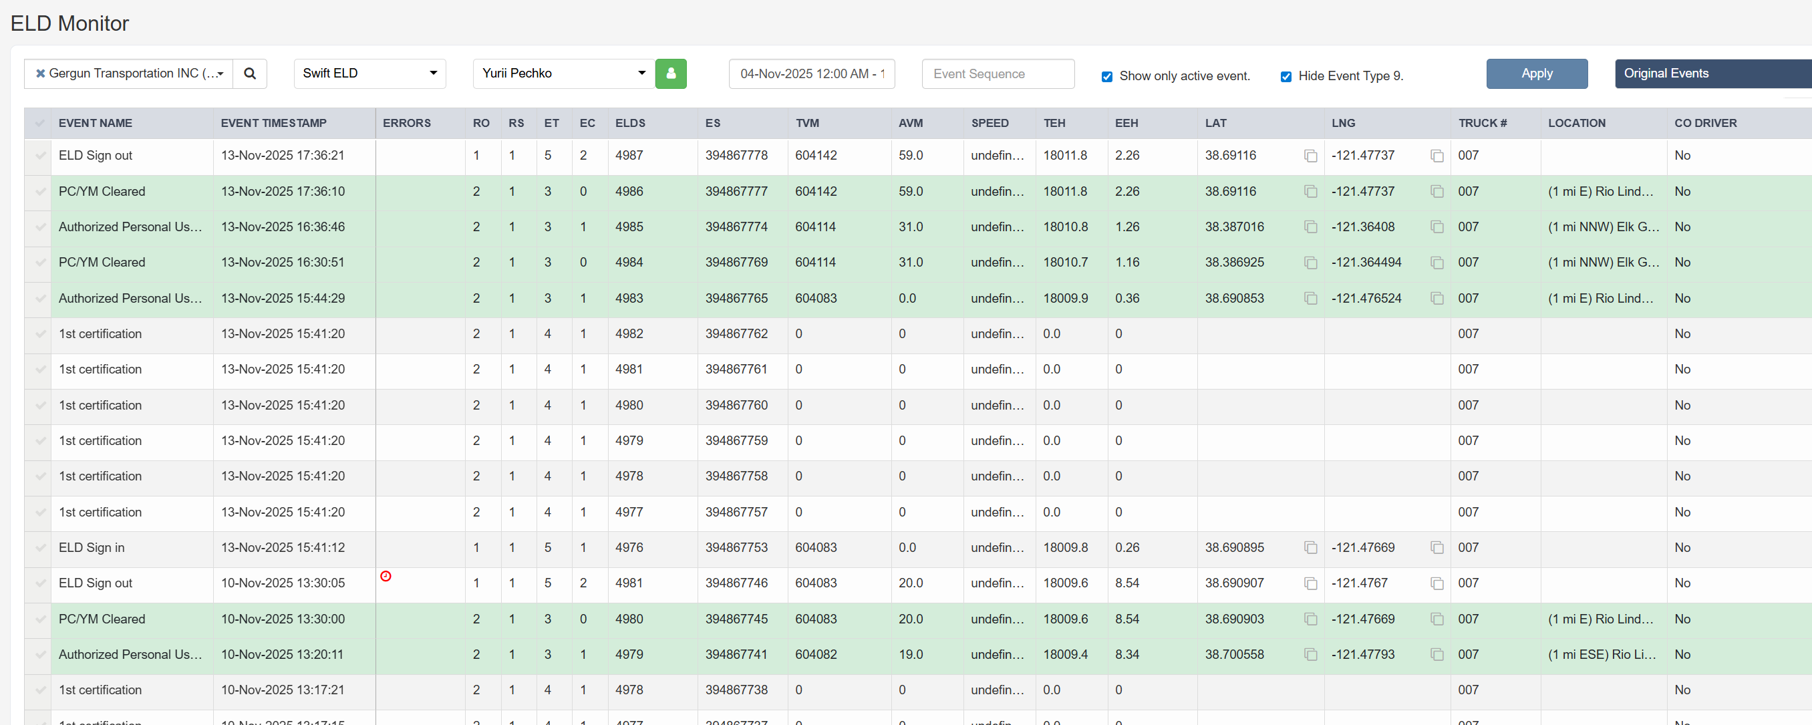Open the Gergun Transportation INC company dropdown

(x=134, y=74)
